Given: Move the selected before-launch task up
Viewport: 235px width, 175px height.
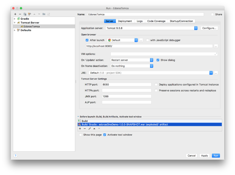Looking at the screenshot, I should pyautogui.click(x=94, y=129).
